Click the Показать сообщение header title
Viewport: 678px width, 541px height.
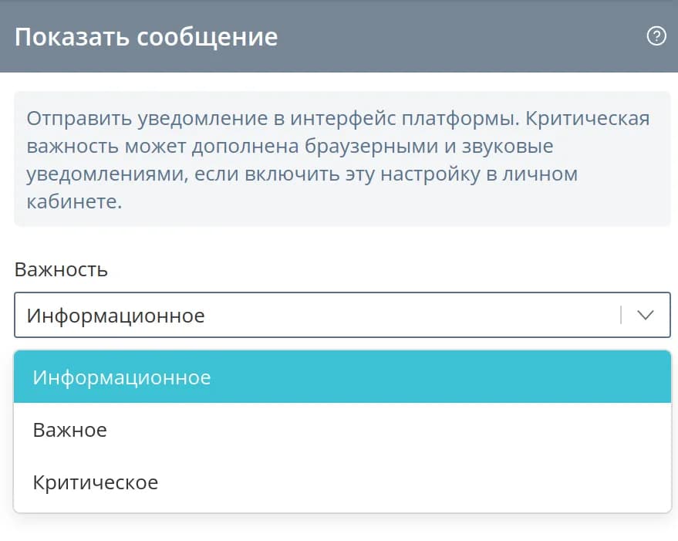(x=146, y=37)
